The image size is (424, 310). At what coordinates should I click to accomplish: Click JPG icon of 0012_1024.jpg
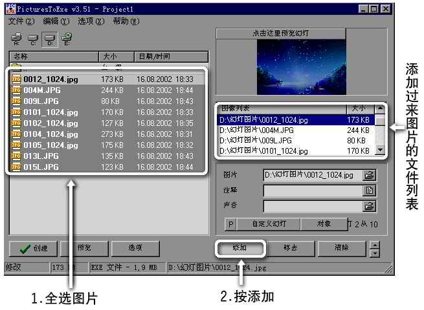[x=16, y=79]
